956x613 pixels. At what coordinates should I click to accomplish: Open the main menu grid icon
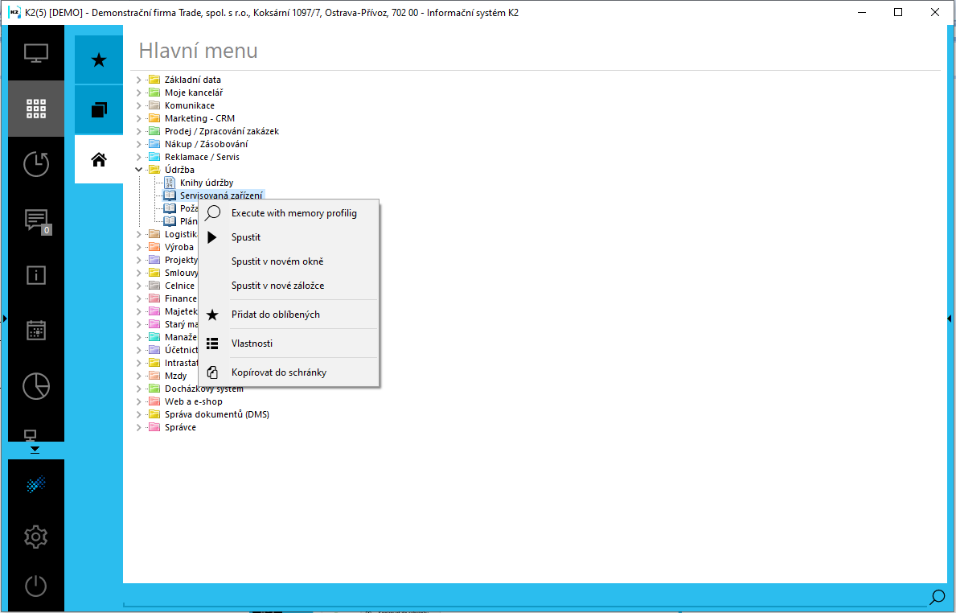[36, 109]
